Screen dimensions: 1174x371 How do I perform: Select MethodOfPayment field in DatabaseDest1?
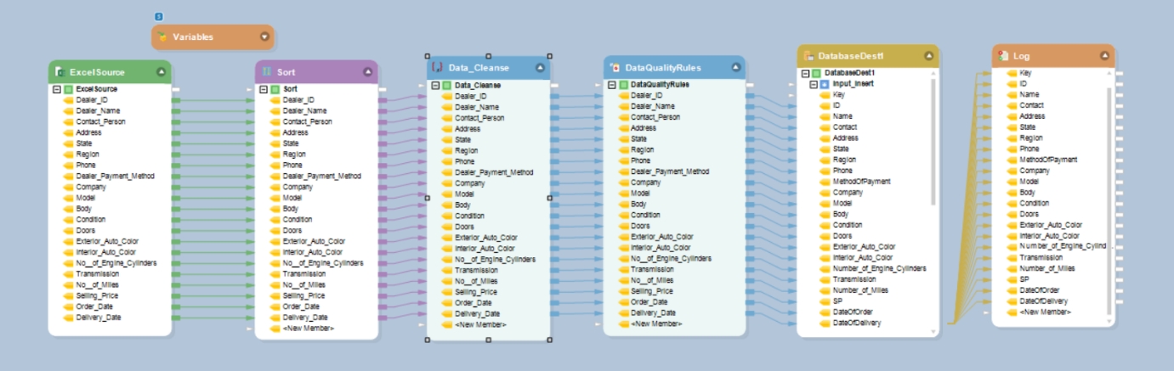coord(861,182)
